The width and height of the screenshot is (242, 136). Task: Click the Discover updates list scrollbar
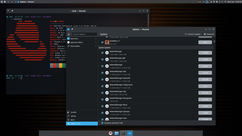click(x=214, y=42)
